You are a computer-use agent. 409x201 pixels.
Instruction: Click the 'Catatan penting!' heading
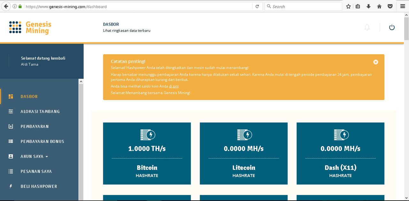click(x=128, y=61)
